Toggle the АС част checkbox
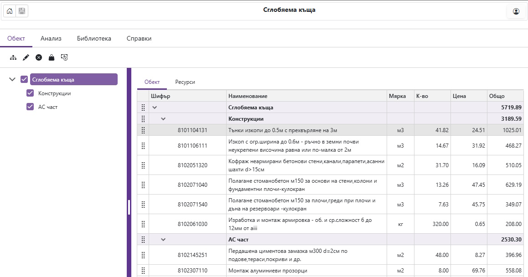 coord(31,107)
